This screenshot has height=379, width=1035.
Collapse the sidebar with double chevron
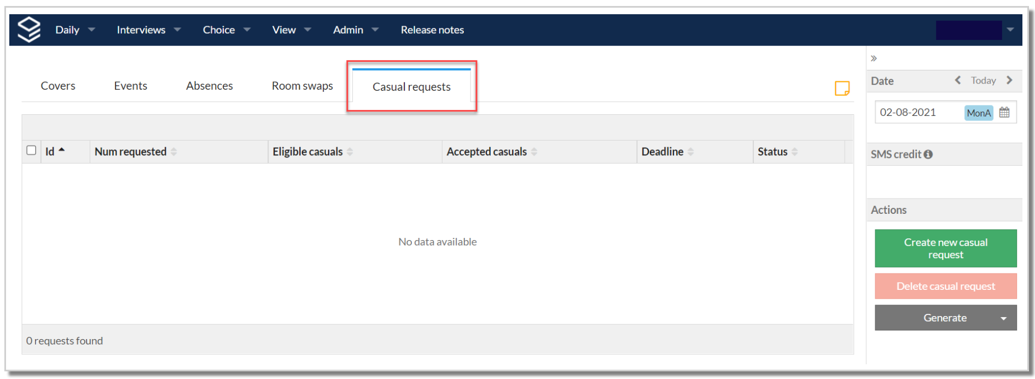tap(874, 58)
